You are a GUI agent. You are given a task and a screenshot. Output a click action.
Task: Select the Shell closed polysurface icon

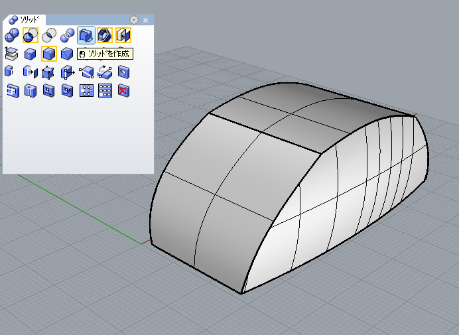pos(105,35)
